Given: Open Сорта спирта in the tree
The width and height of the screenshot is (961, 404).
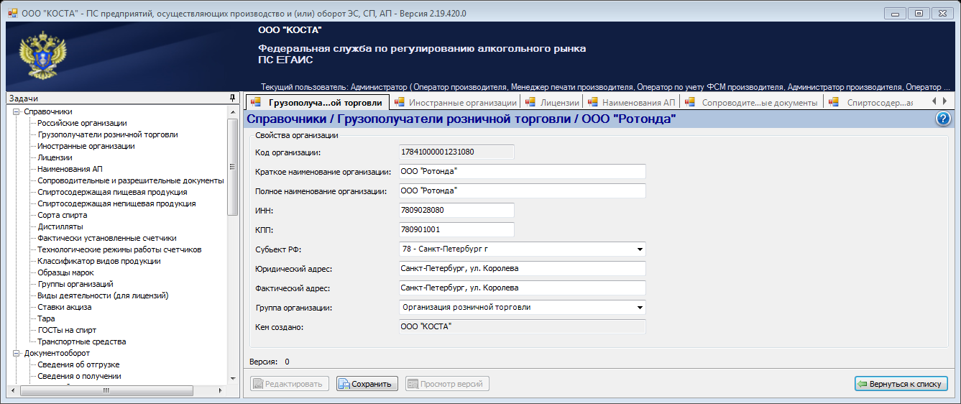Looking at the screenshot, I should 63,215.
